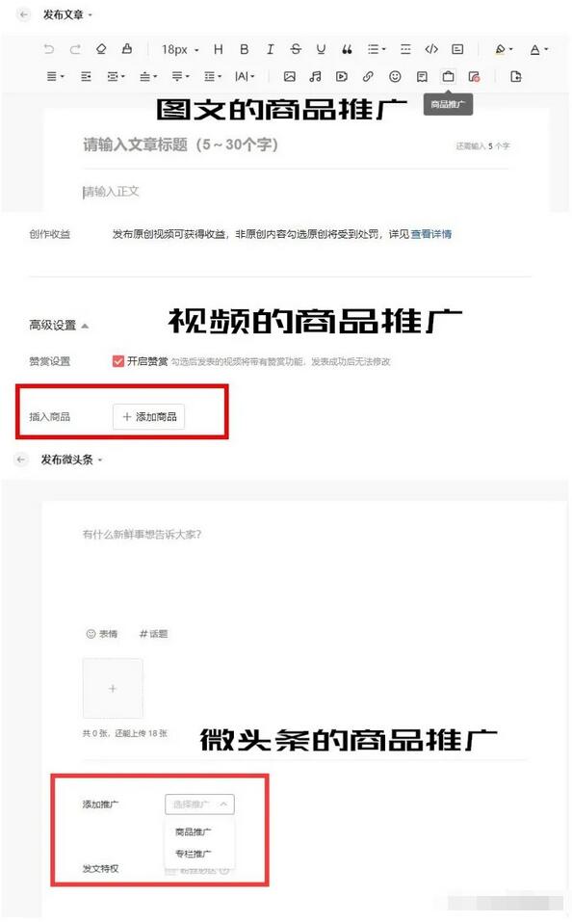Screen dimensions: 572x922
Task: Select 商品推广 from dropdown list
Action: pos(194,832)
